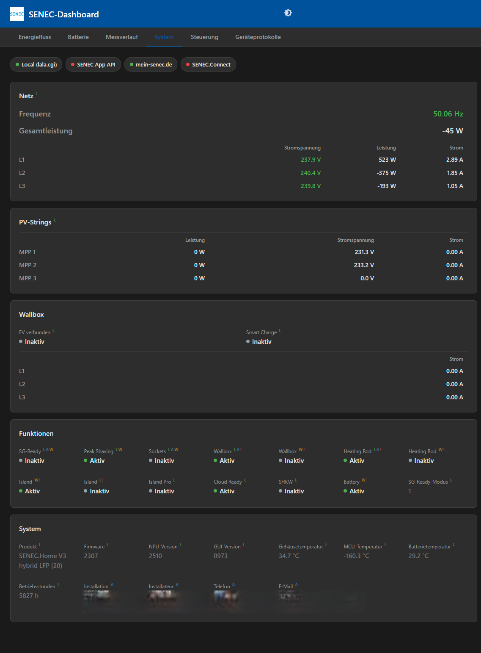Click the SG-Ready Inaktiv status

tap(32, 461)
